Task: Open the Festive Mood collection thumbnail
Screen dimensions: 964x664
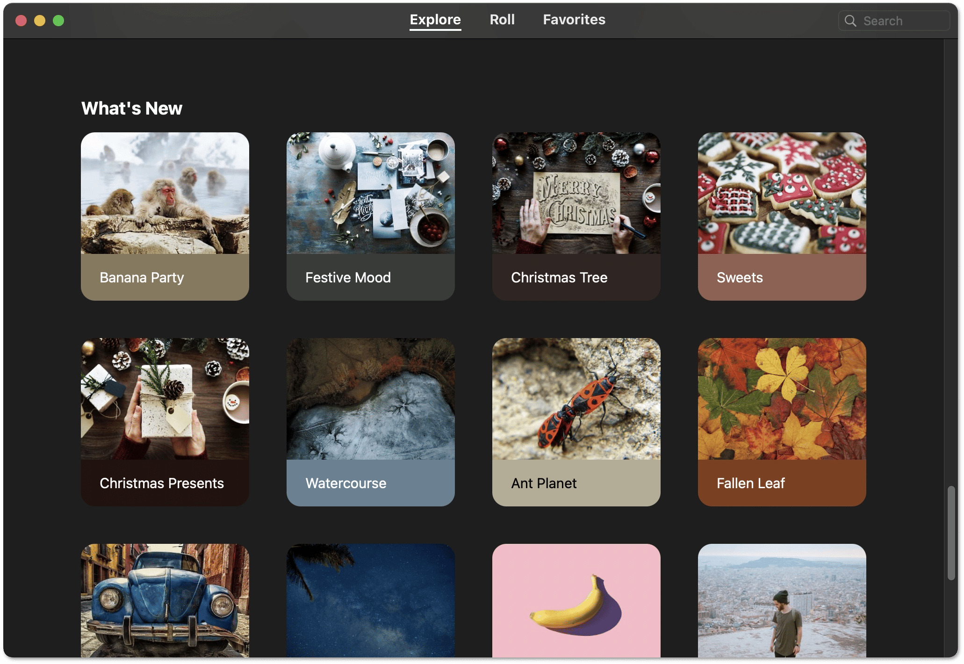Action: tap(370, 216)
